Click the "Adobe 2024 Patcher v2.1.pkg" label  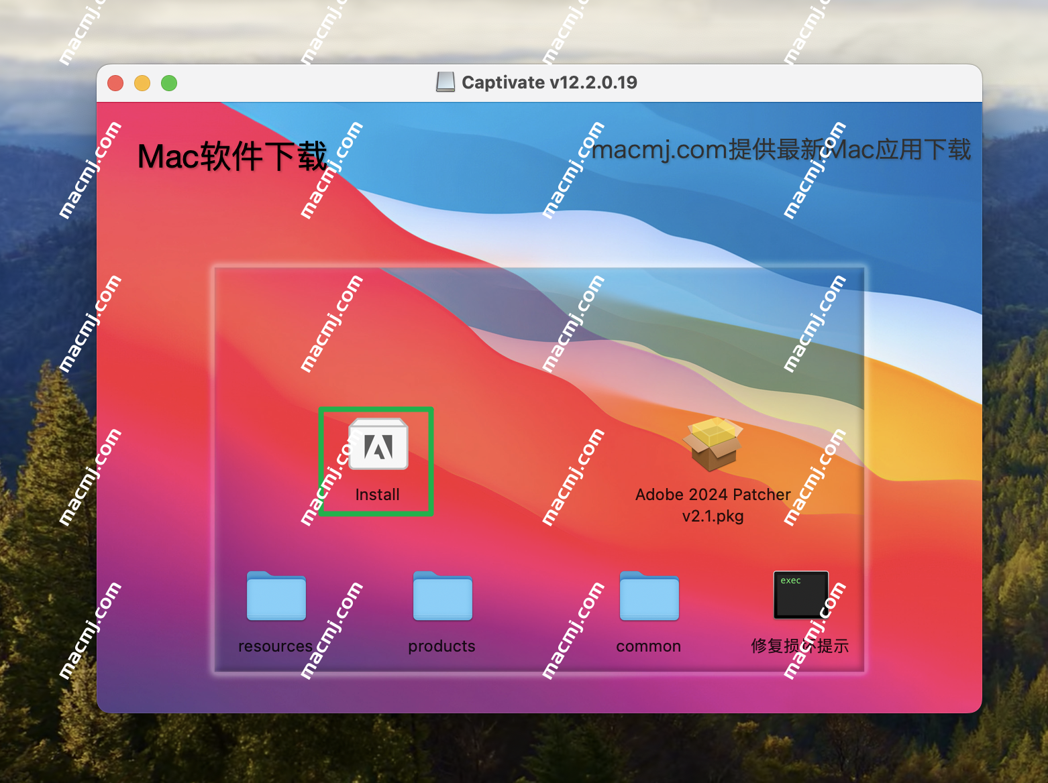(713, 505)
